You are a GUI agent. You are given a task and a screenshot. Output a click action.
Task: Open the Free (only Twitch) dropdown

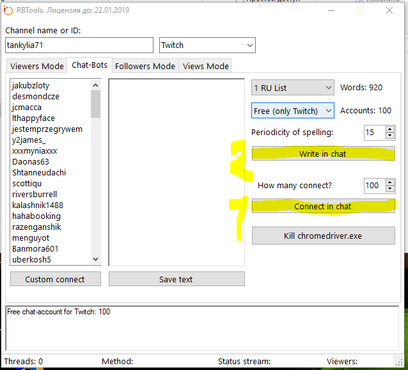293,111
